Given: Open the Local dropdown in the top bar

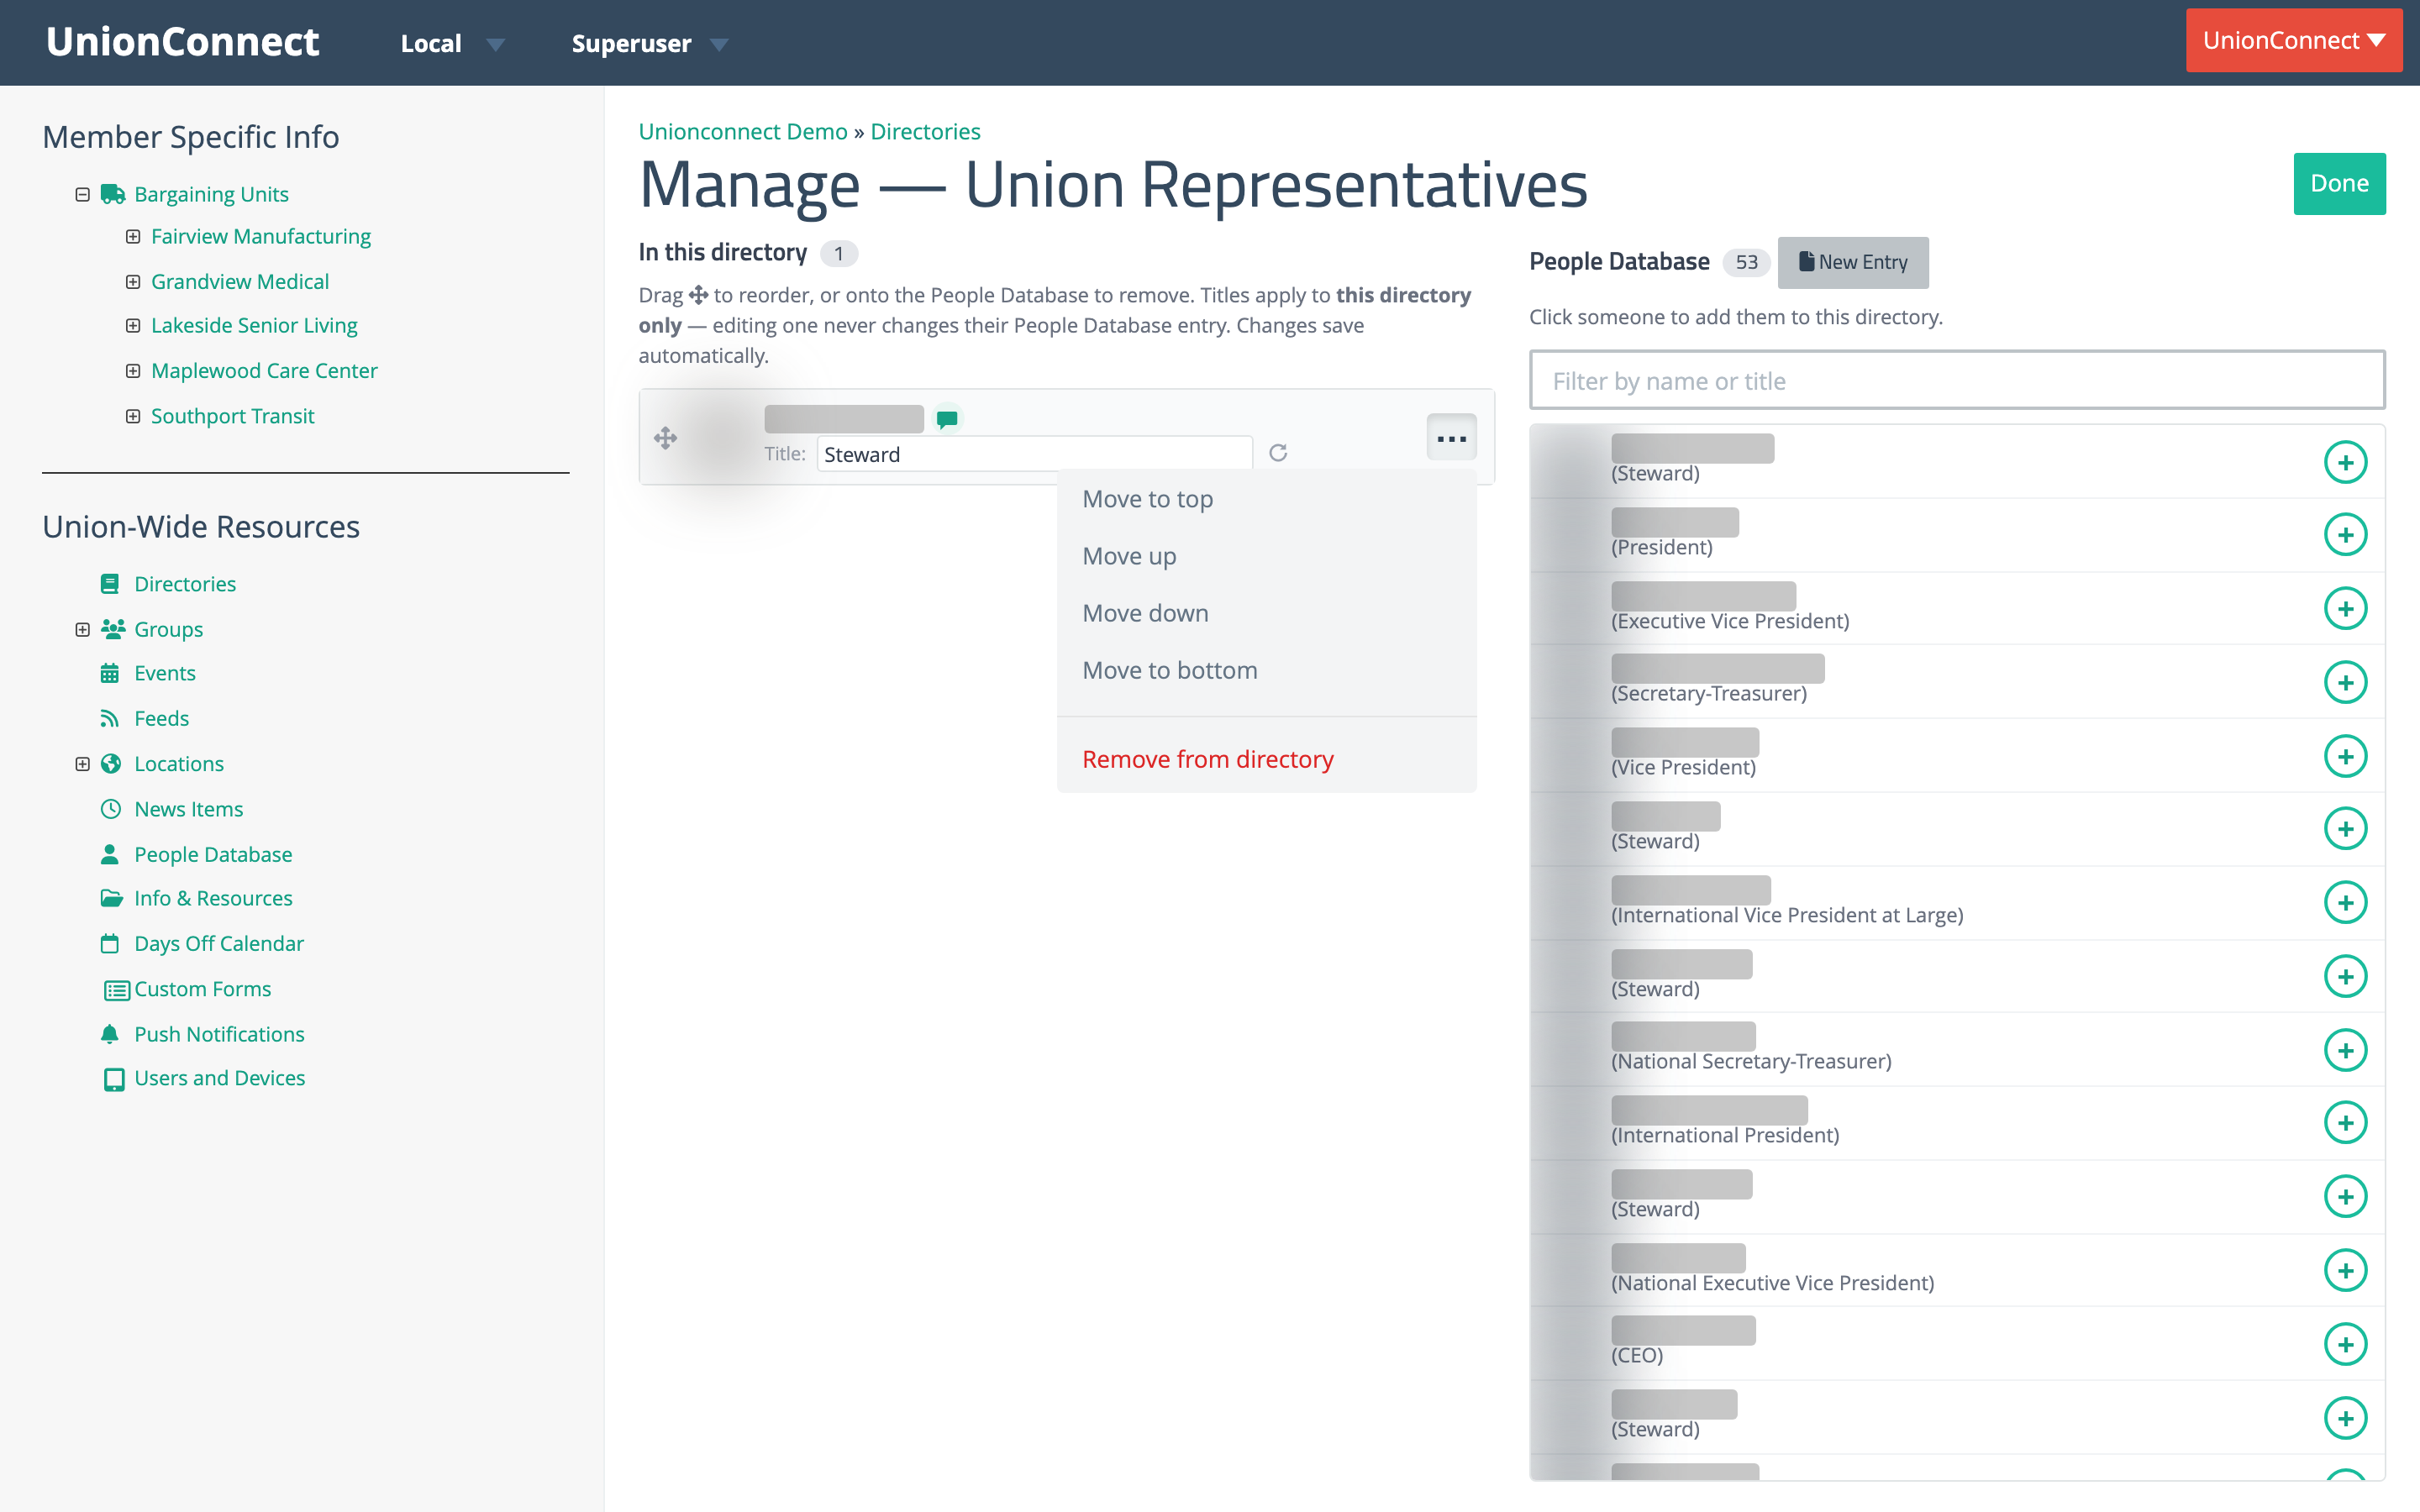Looking at the screenshot, I should [452, 43].
